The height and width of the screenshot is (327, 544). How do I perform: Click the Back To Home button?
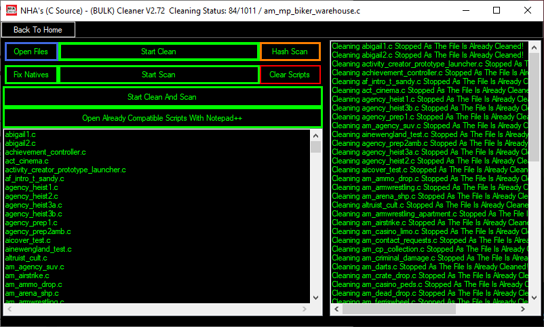coord(38,30)
